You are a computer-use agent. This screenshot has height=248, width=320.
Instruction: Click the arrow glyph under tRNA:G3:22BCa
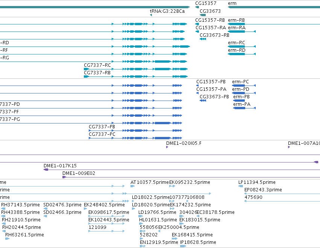(151, 15)
